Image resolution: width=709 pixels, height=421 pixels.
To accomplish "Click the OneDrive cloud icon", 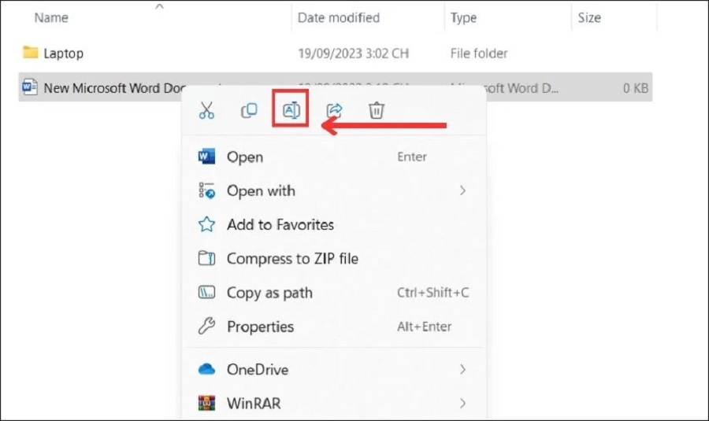I will pos(206,369).
